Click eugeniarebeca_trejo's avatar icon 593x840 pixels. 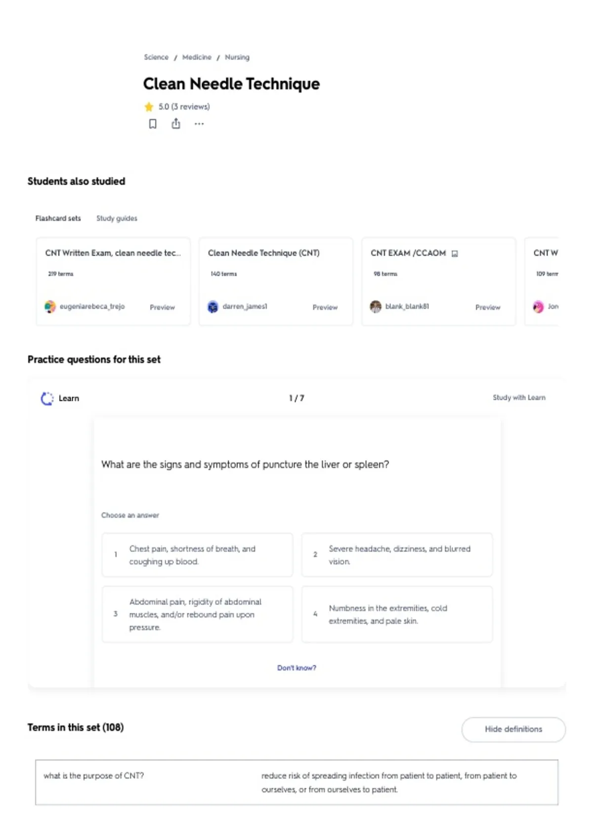50,307
